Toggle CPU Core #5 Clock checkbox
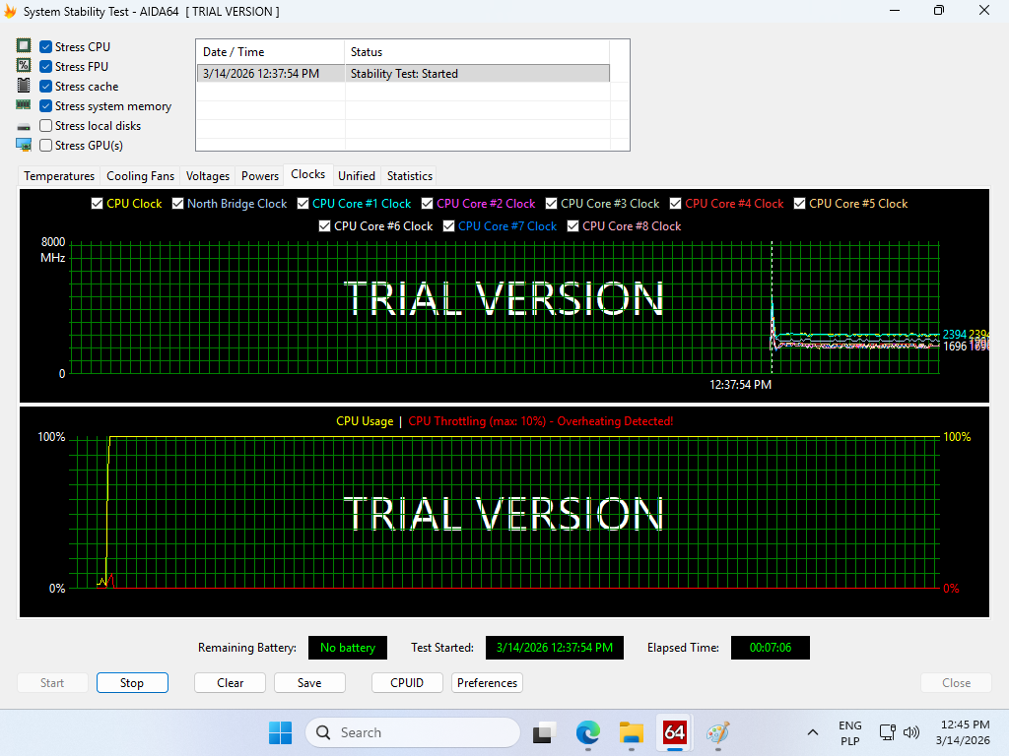1009x756 pixels. tap(800, 203)
